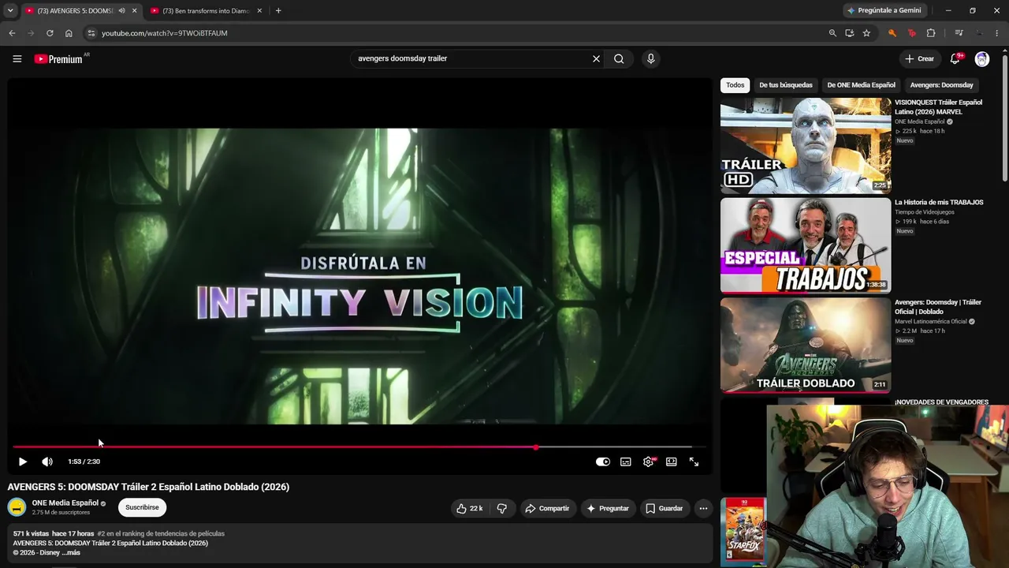Clear the search box text

pos(596,58)
